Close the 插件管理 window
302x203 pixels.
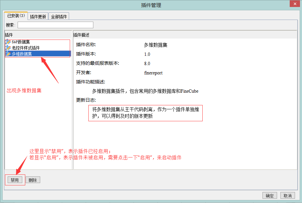click(x=295, y=4)
